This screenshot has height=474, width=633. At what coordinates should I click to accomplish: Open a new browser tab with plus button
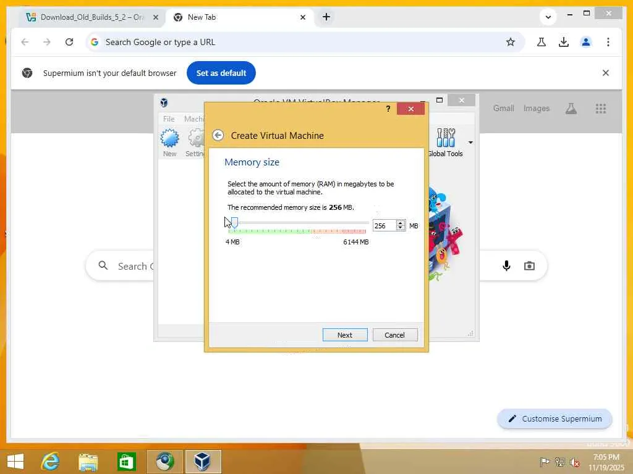point(326,17)
